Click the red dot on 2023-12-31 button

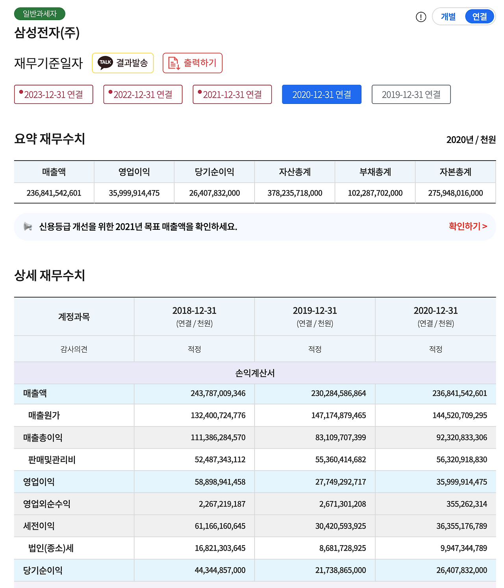(20, 91)
